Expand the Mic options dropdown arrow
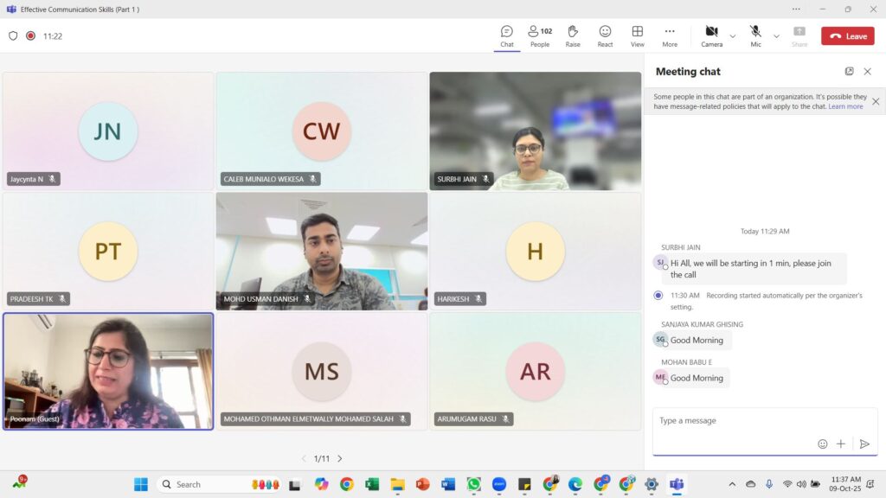This screenshot has width=886, height=498. [x=776, y=36]
